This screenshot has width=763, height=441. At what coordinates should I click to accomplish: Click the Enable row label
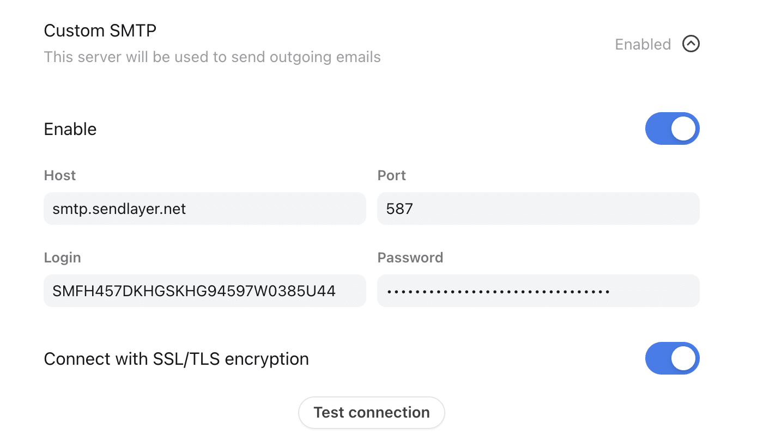click(70, 128)
